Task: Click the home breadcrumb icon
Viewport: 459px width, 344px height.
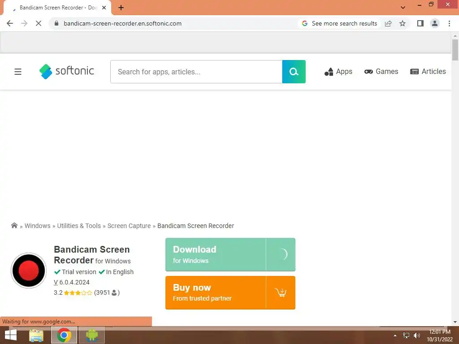Action: (x=14, y=226)
